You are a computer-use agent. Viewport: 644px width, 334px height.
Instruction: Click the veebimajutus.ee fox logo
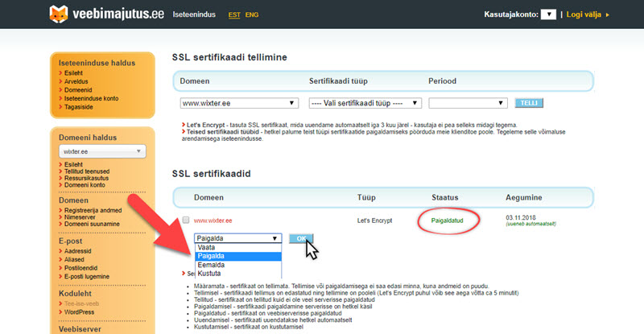[x=59, y=14]
